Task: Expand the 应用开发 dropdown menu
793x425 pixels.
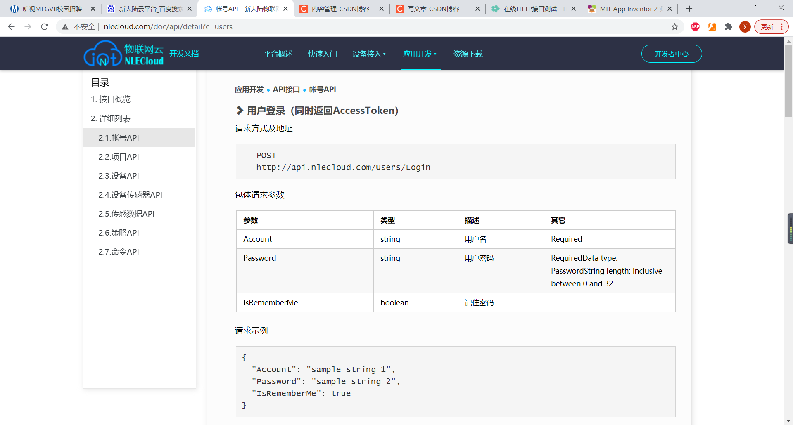Action: click(x=420, y=54)
